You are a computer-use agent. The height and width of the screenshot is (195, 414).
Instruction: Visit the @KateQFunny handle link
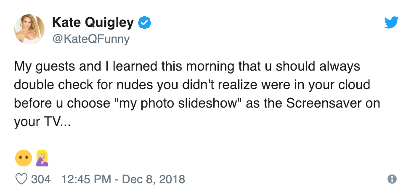[90, 39]
